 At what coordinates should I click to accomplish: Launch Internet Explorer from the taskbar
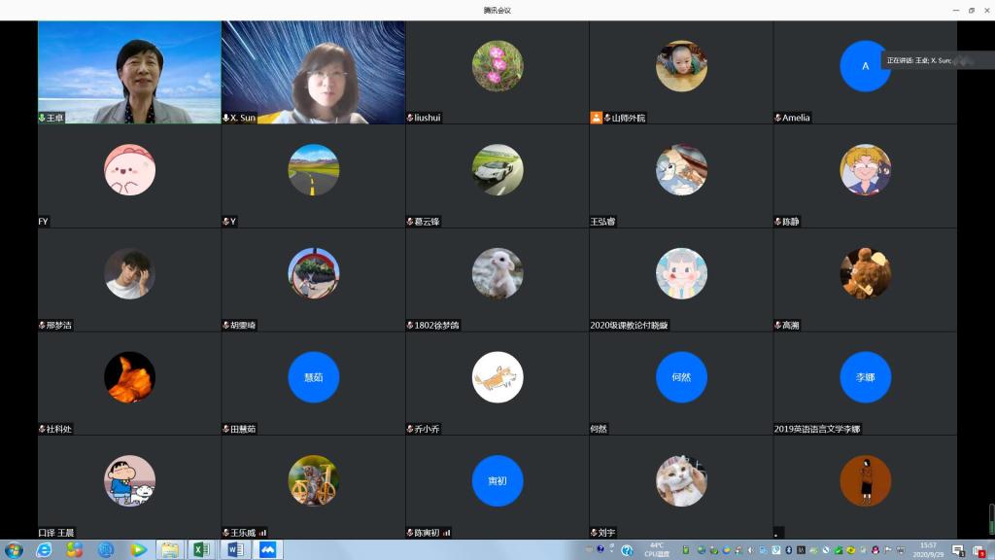(44, 549)
